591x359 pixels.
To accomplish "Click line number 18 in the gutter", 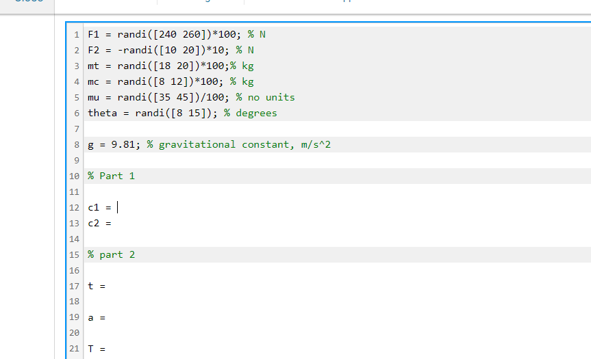I will click(x=74, y=302).
